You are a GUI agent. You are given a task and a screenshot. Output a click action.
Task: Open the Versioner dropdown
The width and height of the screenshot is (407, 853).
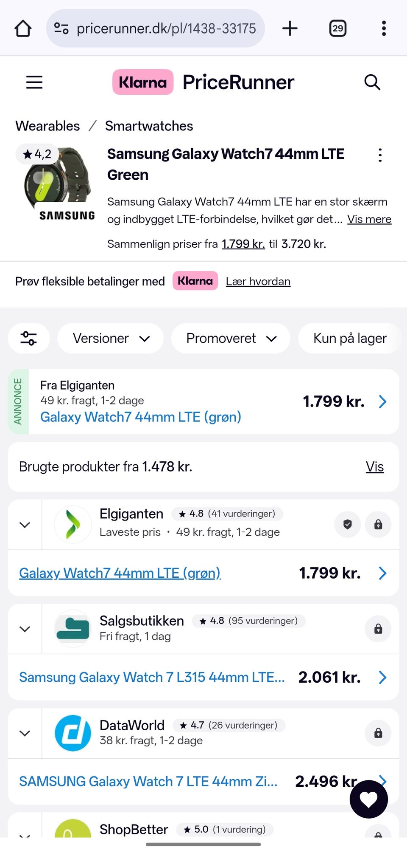pyautogui.click(x=111, y=338)
